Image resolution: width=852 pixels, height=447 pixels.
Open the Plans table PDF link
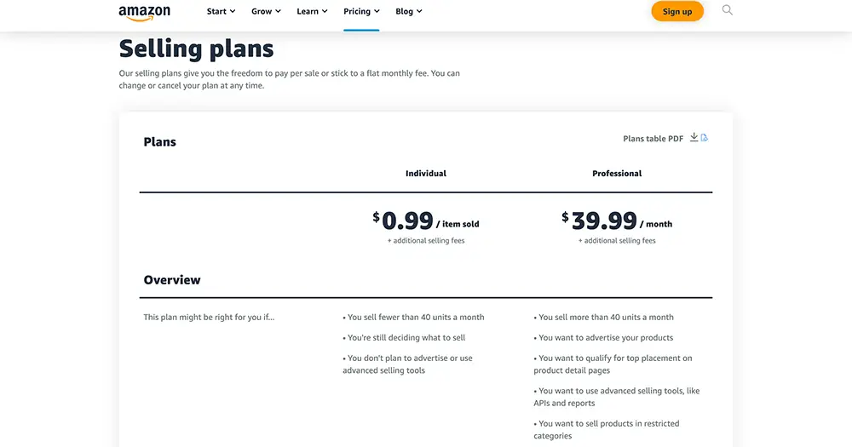(x=653, y=139)
